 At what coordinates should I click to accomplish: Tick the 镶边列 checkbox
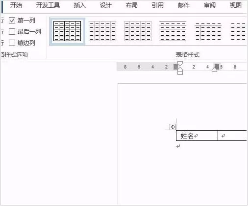pos(12,43)
